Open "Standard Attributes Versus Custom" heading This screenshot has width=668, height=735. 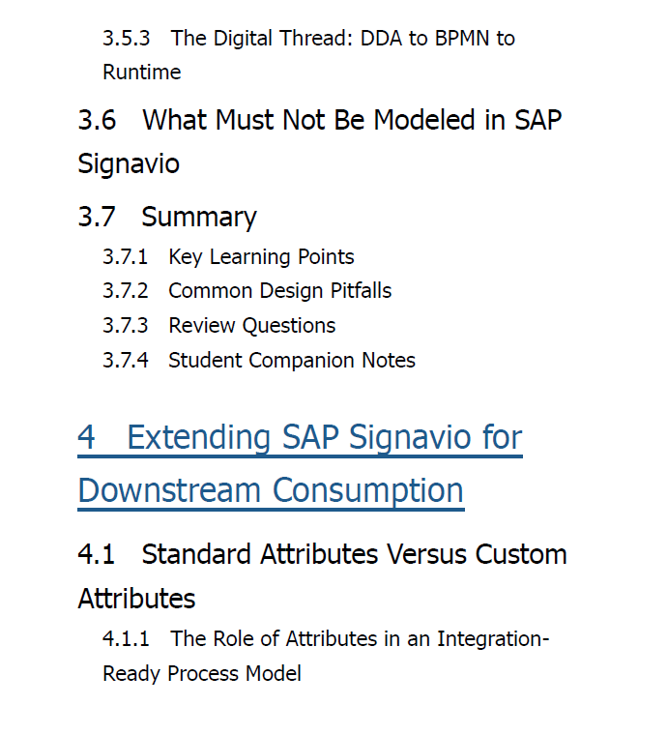(322, 554)
